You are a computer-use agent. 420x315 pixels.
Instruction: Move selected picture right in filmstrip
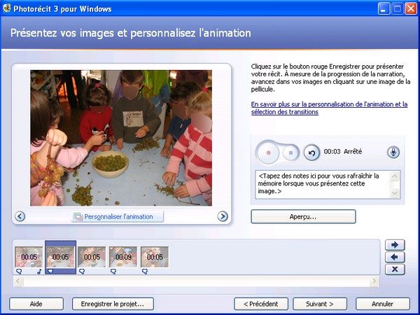click(x=395, y=245)
